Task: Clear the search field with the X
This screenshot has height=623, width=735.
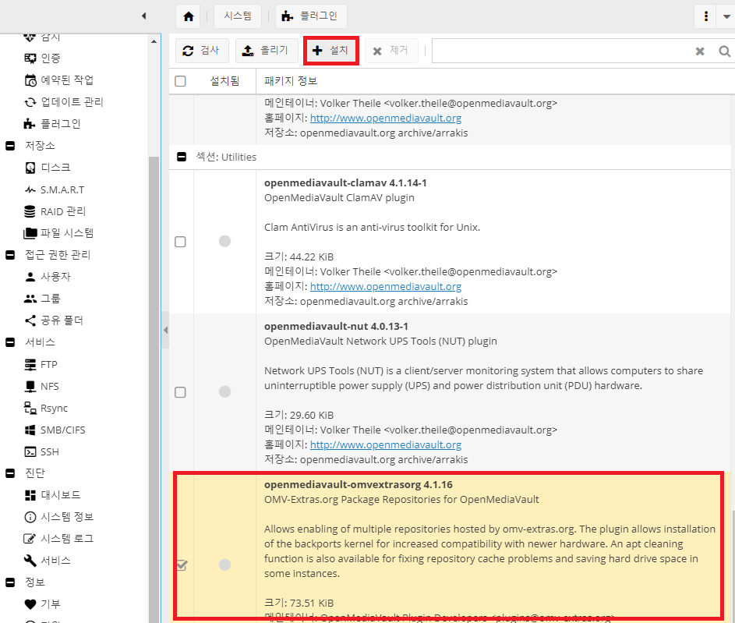Action: click(x=700, y=51)
